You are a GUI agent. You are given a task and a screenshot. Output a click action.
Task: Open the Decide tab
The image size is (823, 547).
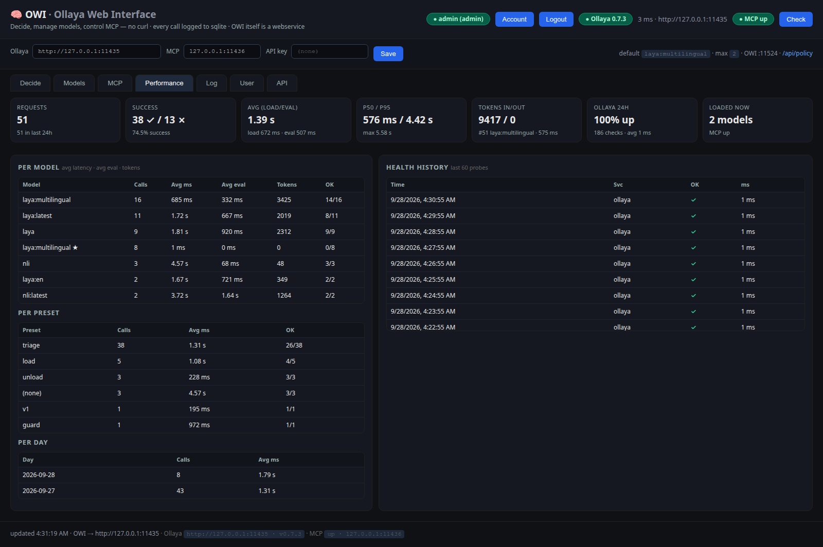[30, 83]
